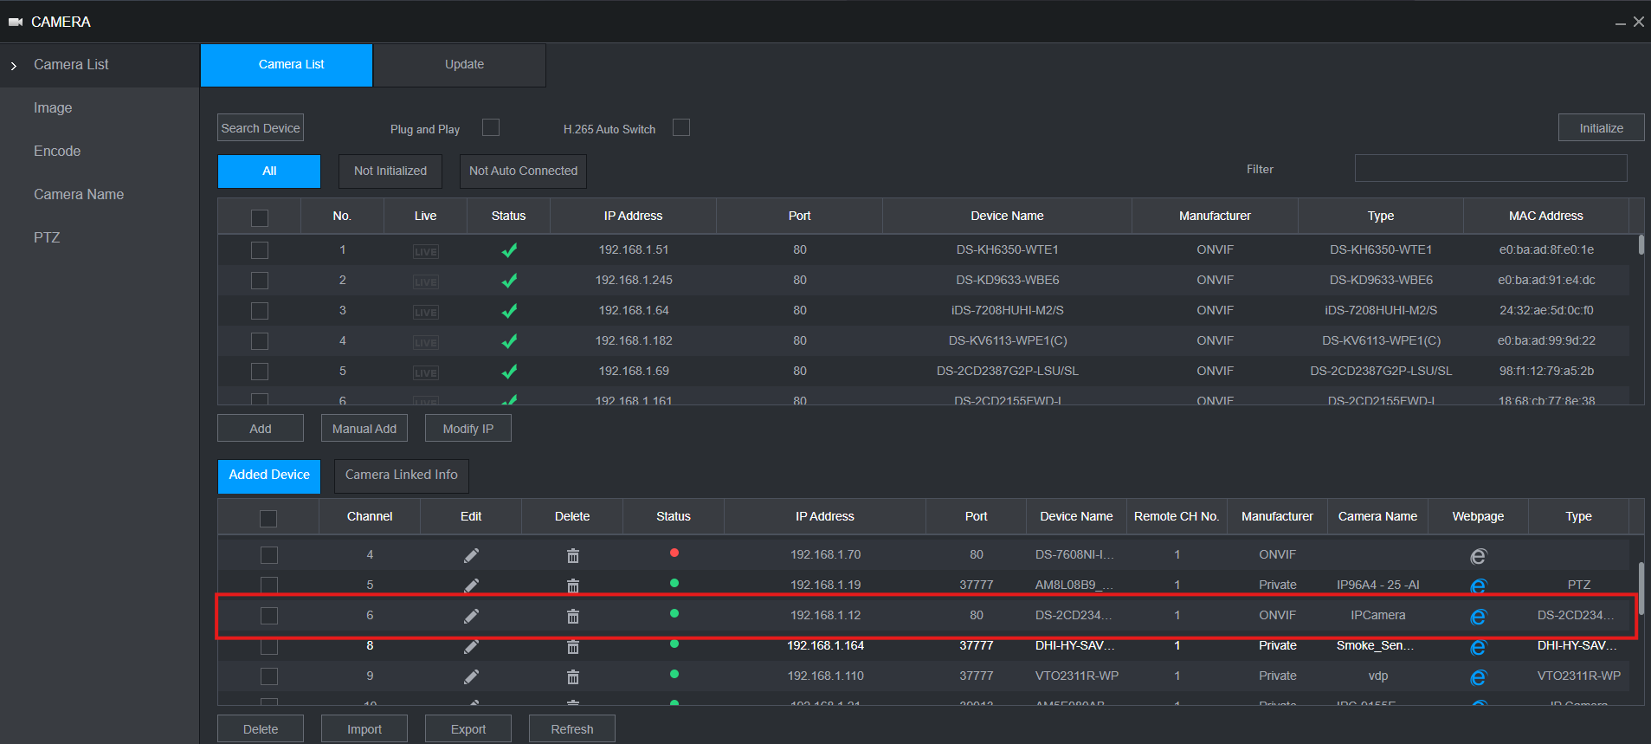This screenshot has width=1651, height=744.
Task: Show Not Initialized devices filter
Action: pyautogui.click(x=390, y=171)
